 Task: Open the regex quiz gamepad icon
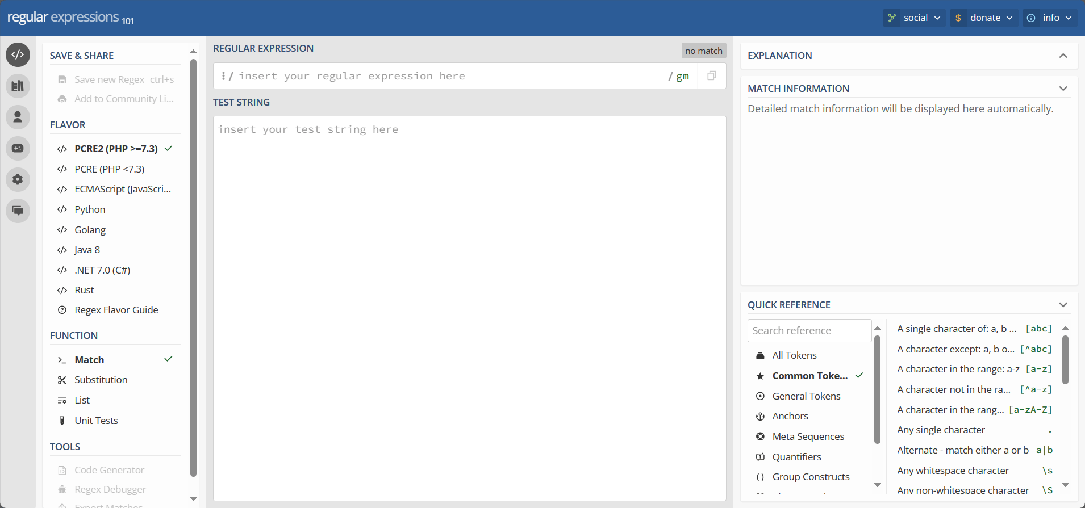pyautogui.click(x=18, y=148)
